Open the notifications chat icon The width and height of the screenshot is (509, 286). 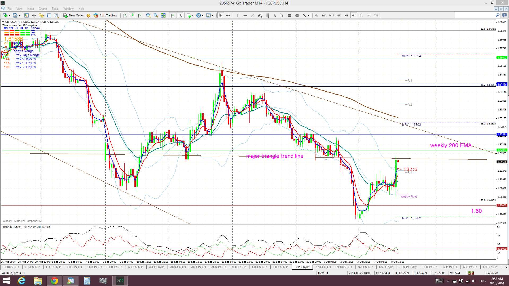click(504, 15)
